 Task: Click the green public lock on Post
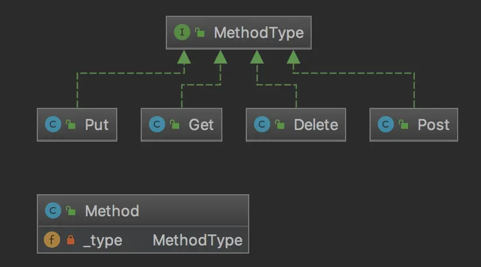[x=403, y=124]
